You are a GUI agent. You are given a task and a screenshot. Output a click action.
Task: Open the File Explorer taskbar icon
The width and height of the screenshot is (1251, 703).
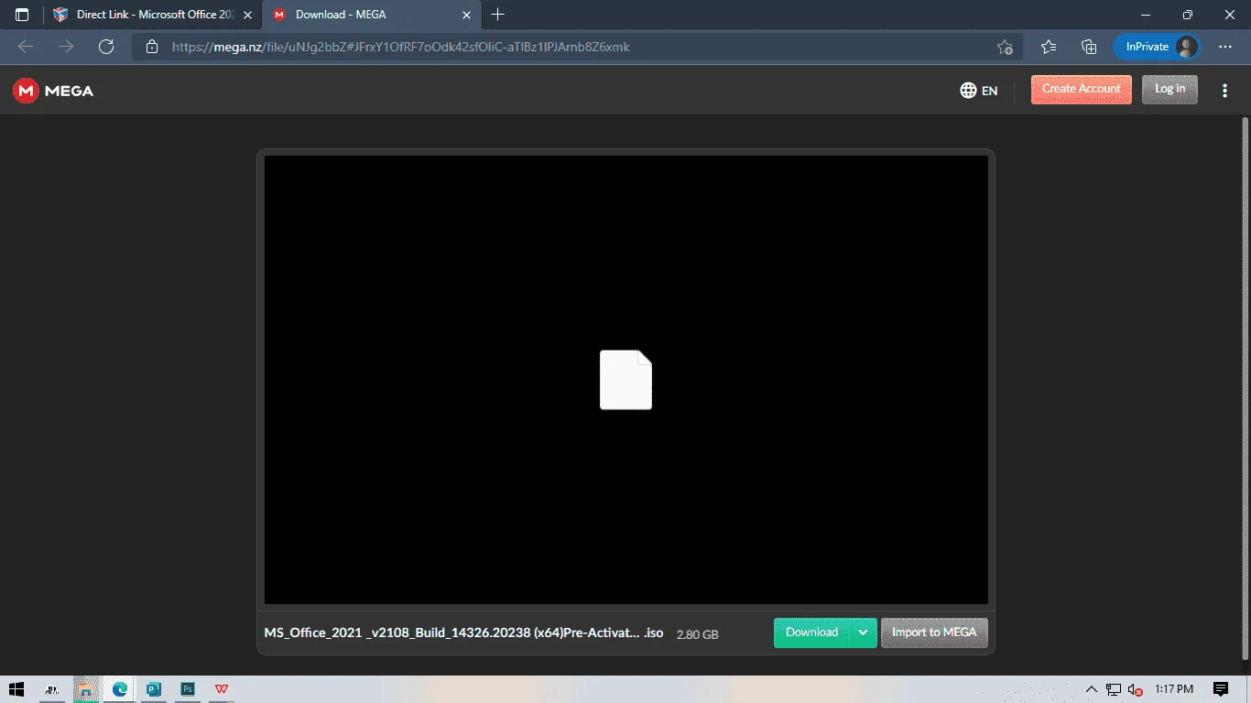(85, 689)
